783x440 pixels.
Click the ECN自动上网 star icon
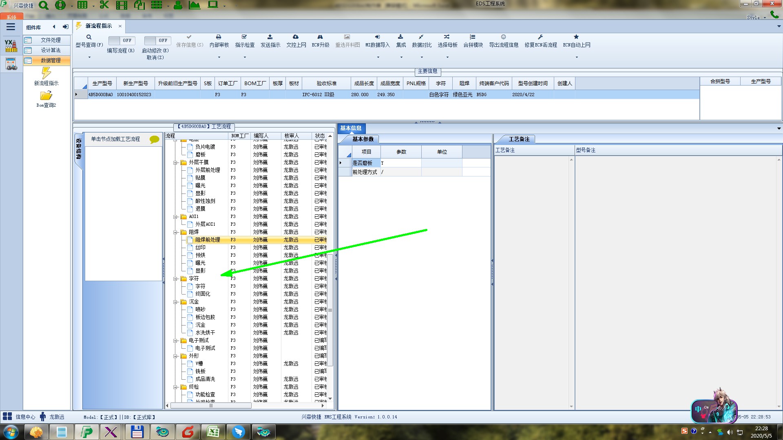coord(576,37)
